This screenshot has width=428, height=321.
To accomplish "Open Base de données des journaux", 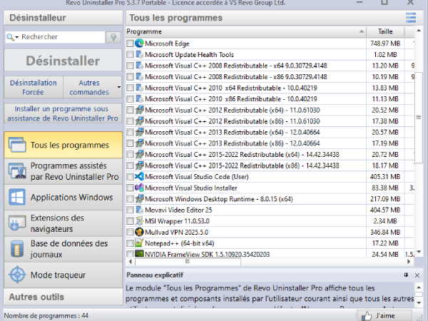I will tap(63, 249).
